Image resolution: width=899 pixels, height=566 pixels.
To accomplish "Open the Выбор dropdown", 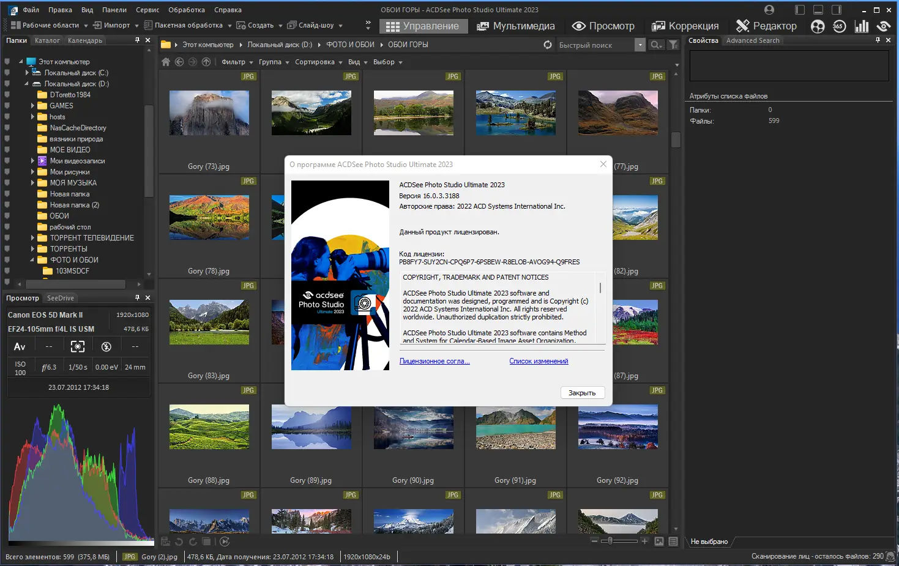I will [387, 62].
